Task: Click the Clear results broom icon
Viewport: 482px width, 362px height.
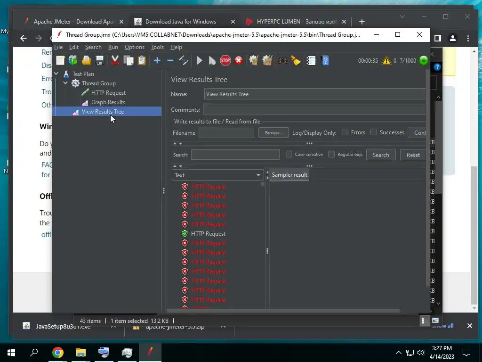Action: click(x=254, y=60)
